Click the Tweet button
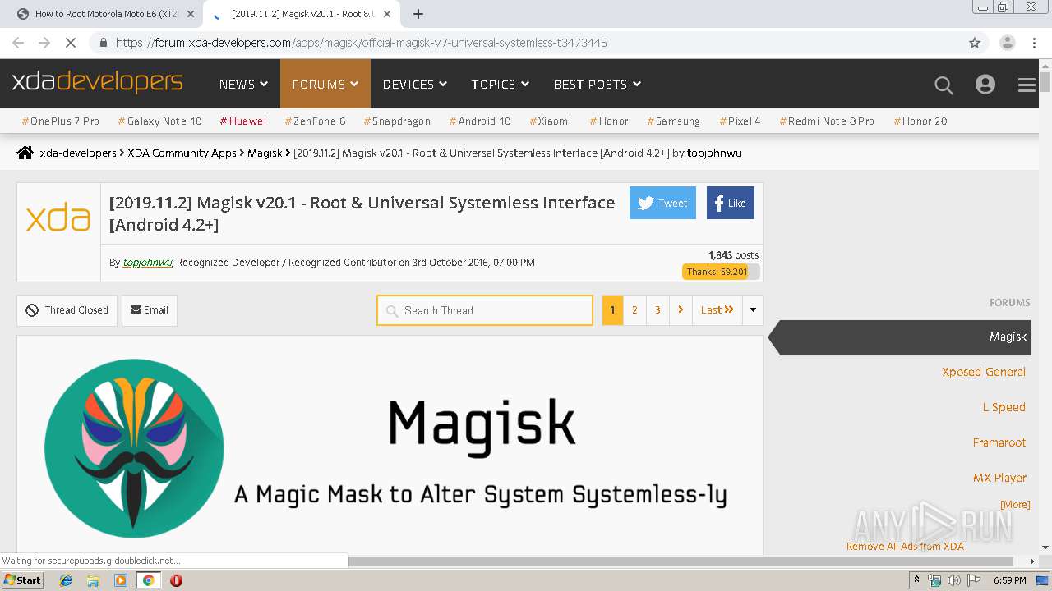 662,203
